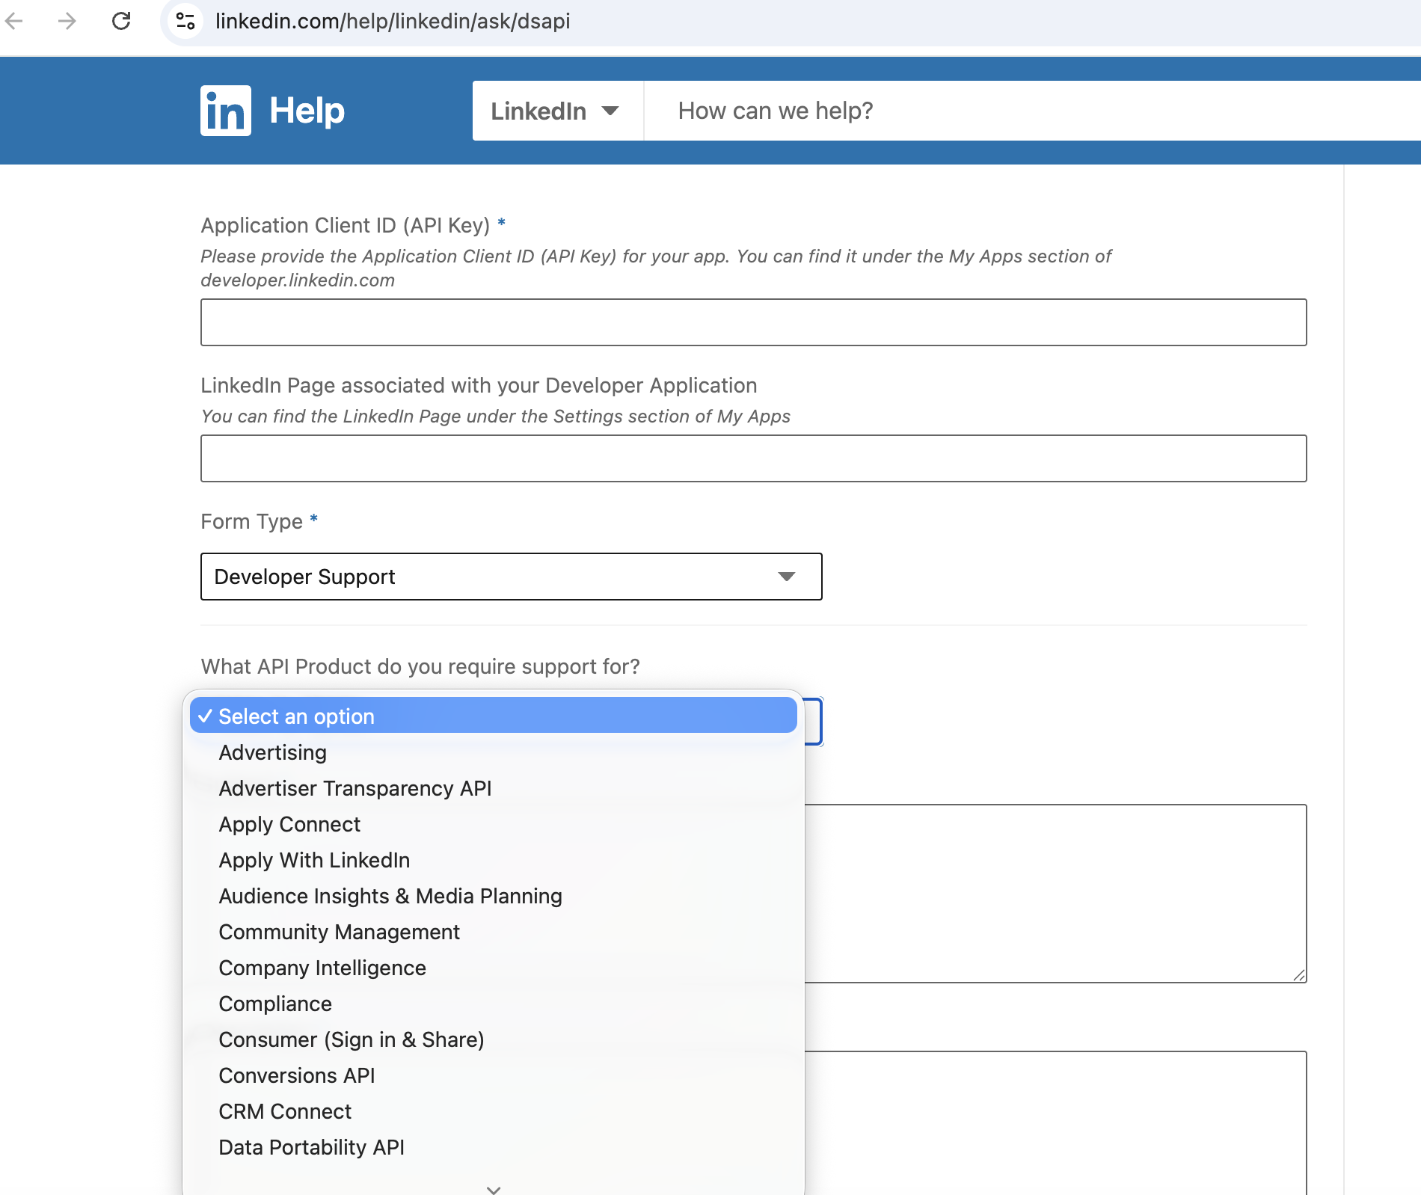This screenshot has width=1421, height=1195.
Task: Select Company Intelligence option
Action: pyautogui.click(x=494, y=968)
